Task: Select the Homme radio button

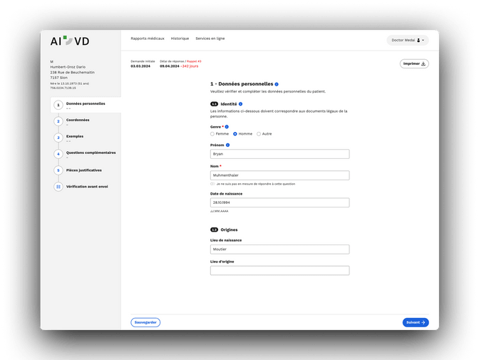Action: (235, 134)
